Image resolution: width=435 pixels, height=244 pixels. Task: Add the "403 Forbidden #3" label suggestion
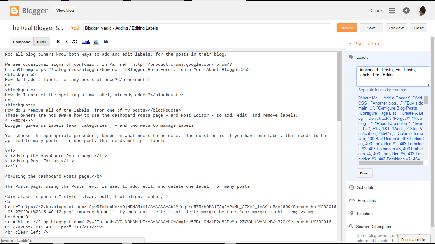385,149
